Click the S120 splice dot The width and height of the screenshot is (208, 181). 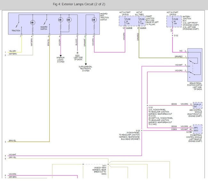pyautogui.click(x=142, y=131)
